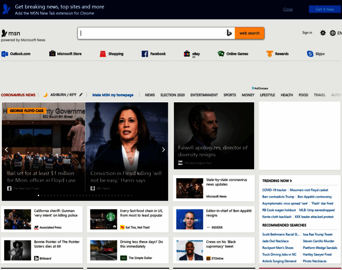This screenshot has height=270, width=342.
Task: Click the first carousel dot indicator
Action: tap(38, 195)
